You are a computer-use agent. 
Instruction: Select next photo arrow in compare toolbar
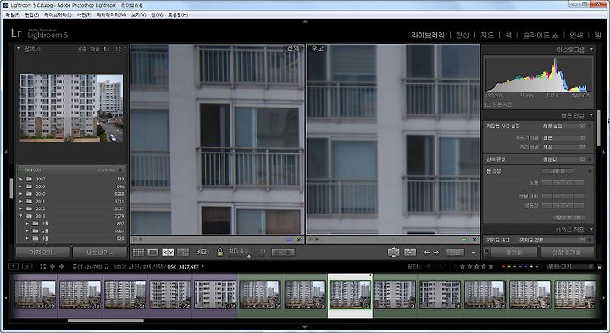tap(436, 253)
